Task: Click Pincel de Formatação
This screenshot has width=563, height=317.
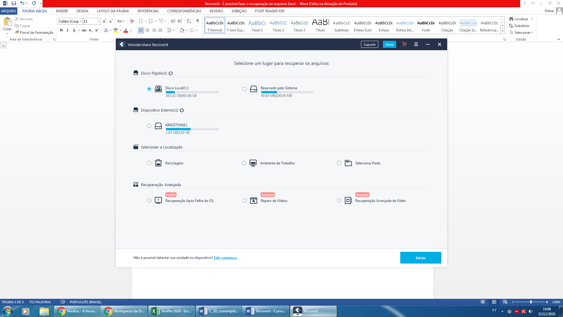Action: pos(34,33)
